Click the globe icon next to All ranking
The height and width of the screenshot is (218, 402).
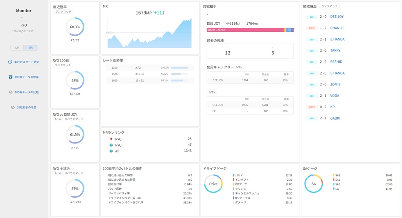(111, 151)
